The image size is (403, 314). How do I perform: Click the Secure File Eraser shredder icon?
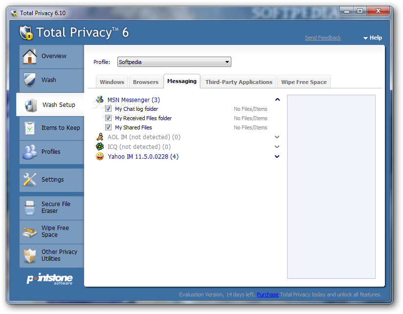(x=29, y=208)
